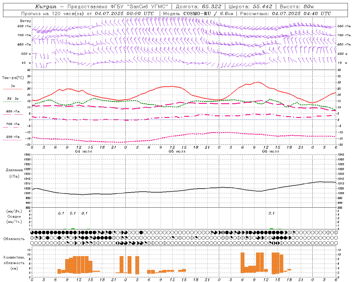Click the "(мм/3ч.)" precipitation unit label

(x=14, y=211)
